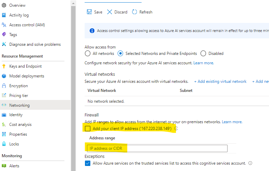Click the Refresh circular arrow icon
The width and height of the screenshot is (269, 171).
(x=134, y=12)
